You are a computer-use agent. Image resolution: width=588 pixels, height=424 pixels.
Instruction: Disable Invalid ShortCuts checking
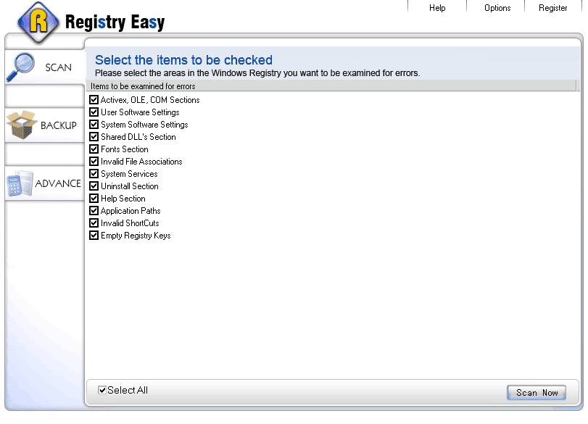click(x=94, y=223)
